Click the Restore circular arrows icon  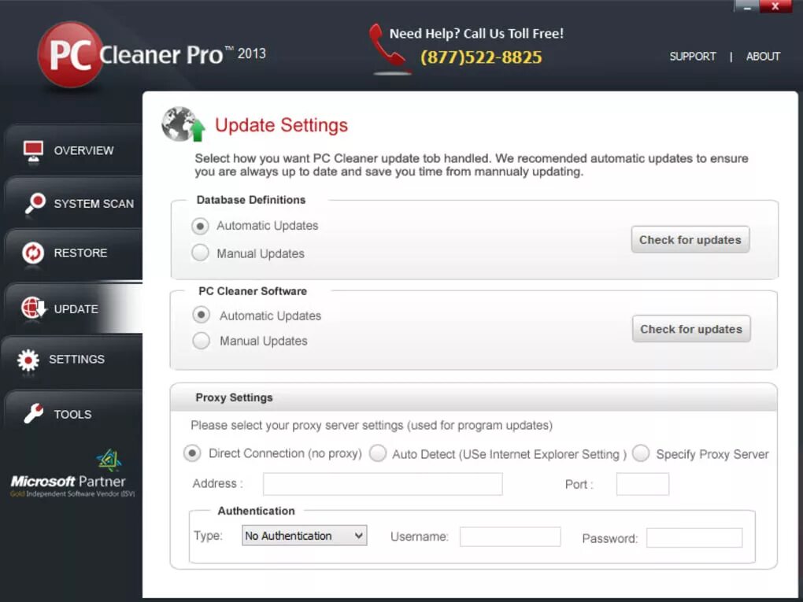click(33, 253)
